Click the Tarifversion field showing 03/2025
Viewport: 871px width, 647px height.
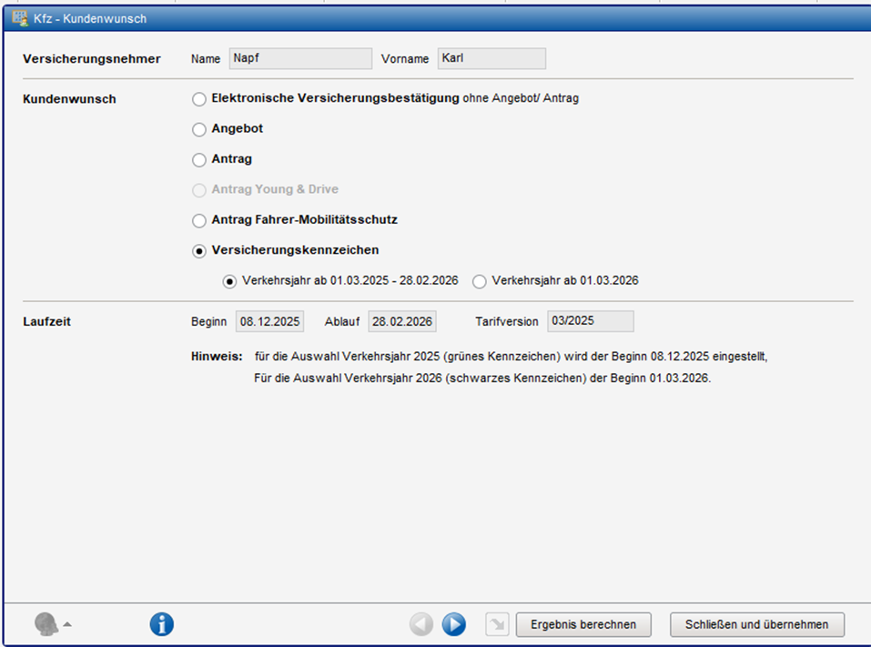tap(590, 321)
